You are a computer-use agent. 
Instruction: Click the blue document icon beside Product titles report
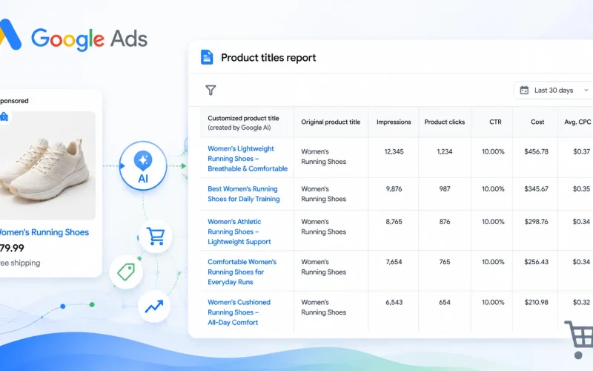207,58
